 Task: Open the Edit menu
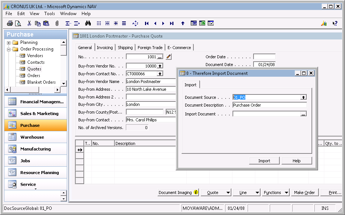click(x=21, y=14)
